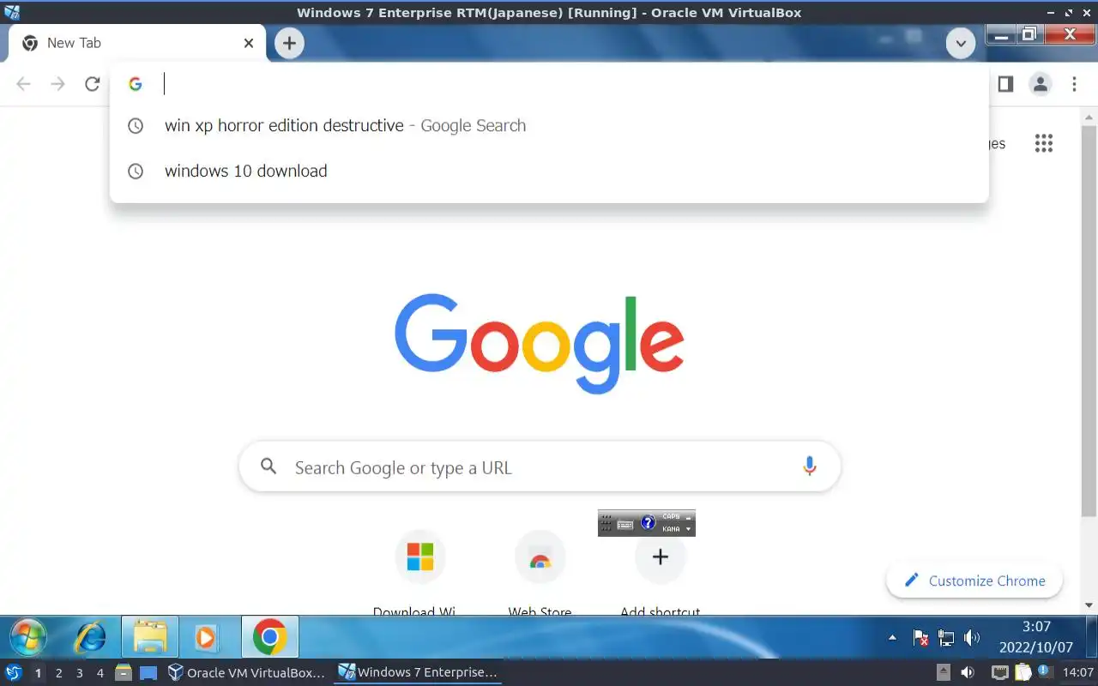The image size is (1098, 686).
Task: Click the Customize Chrome button
Action: point(974,581)
